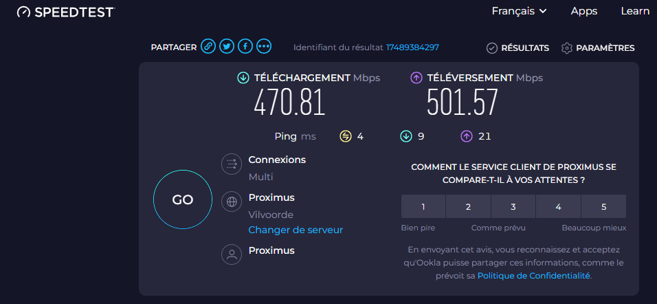This screenshot has height=304, width=657.
Task: Select rating 1 for Proximus service
Action: pos(423,206)
